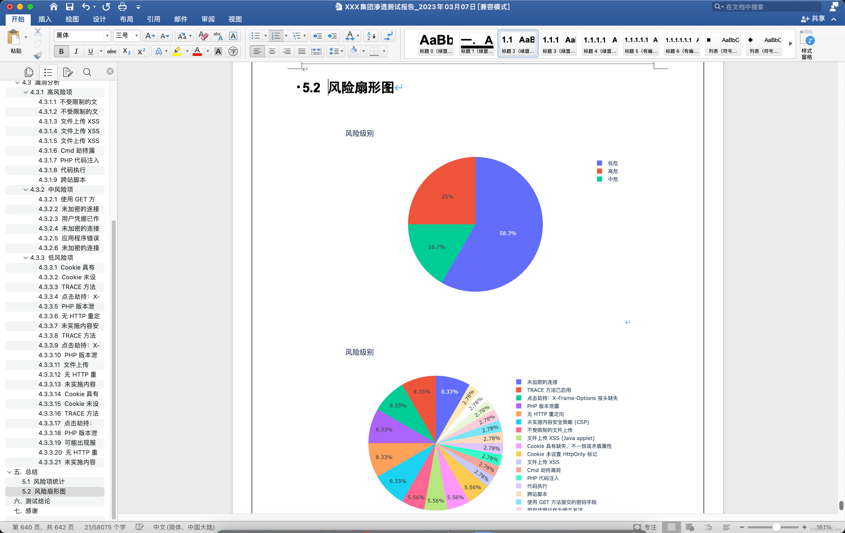845x533 pixels.
Task: Click the 共享 share button
Action: tap(813, 19)
